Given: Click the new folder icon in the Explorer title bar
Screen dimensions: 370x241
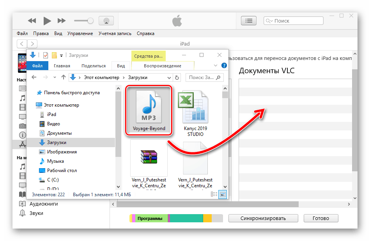Looking at the screenshot, I should point(55,55).
